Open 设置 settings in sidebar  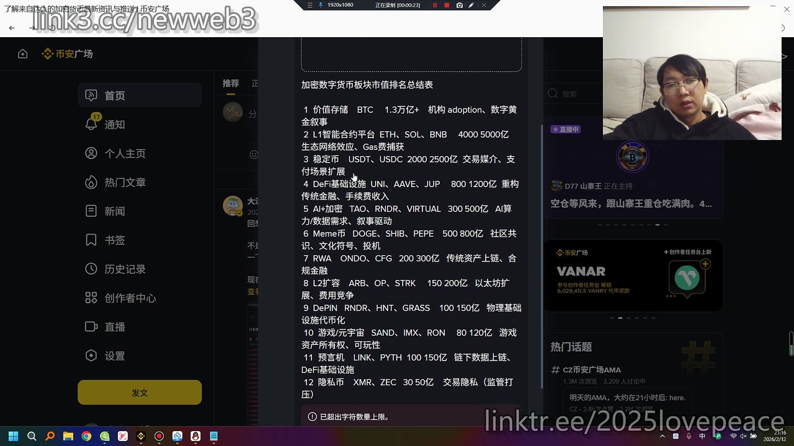point(140,356)
